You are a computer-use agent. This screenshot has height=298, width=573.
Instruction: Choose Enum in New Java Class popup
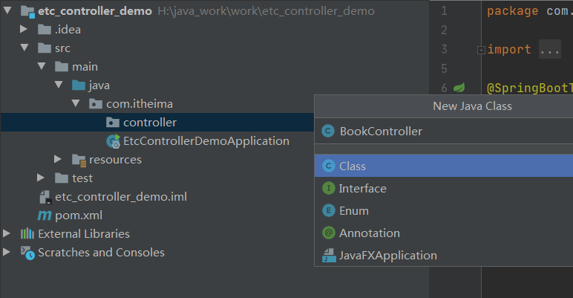(x=444, y=210)
